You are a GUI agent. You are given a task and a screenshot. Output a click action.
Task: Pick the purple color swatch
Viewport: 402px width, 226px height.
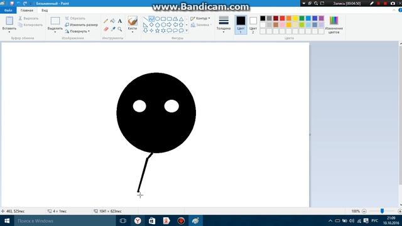tap(321, 18)
